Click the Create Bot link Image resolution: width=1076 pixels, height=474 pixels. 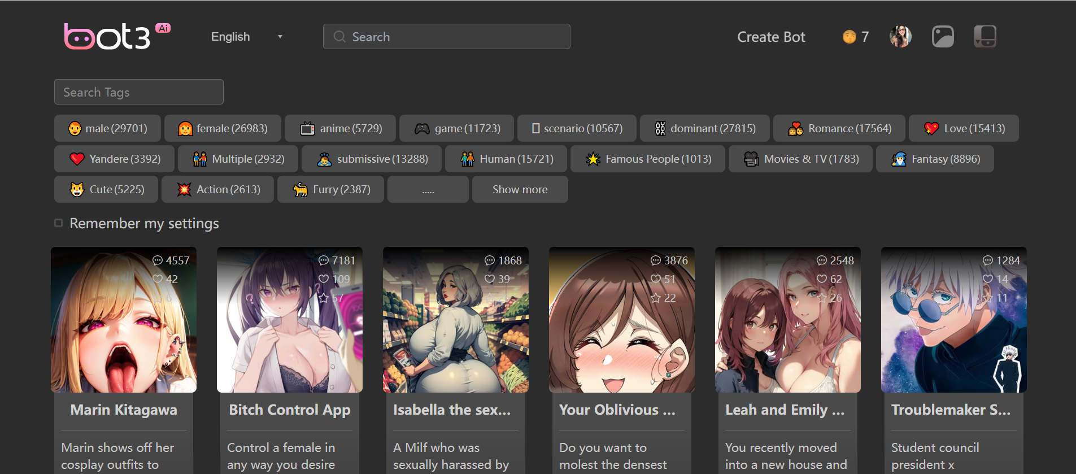[771, 37]
